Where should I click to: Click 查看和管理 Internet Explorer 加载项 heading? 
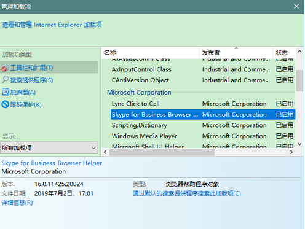tap(52, 25)
